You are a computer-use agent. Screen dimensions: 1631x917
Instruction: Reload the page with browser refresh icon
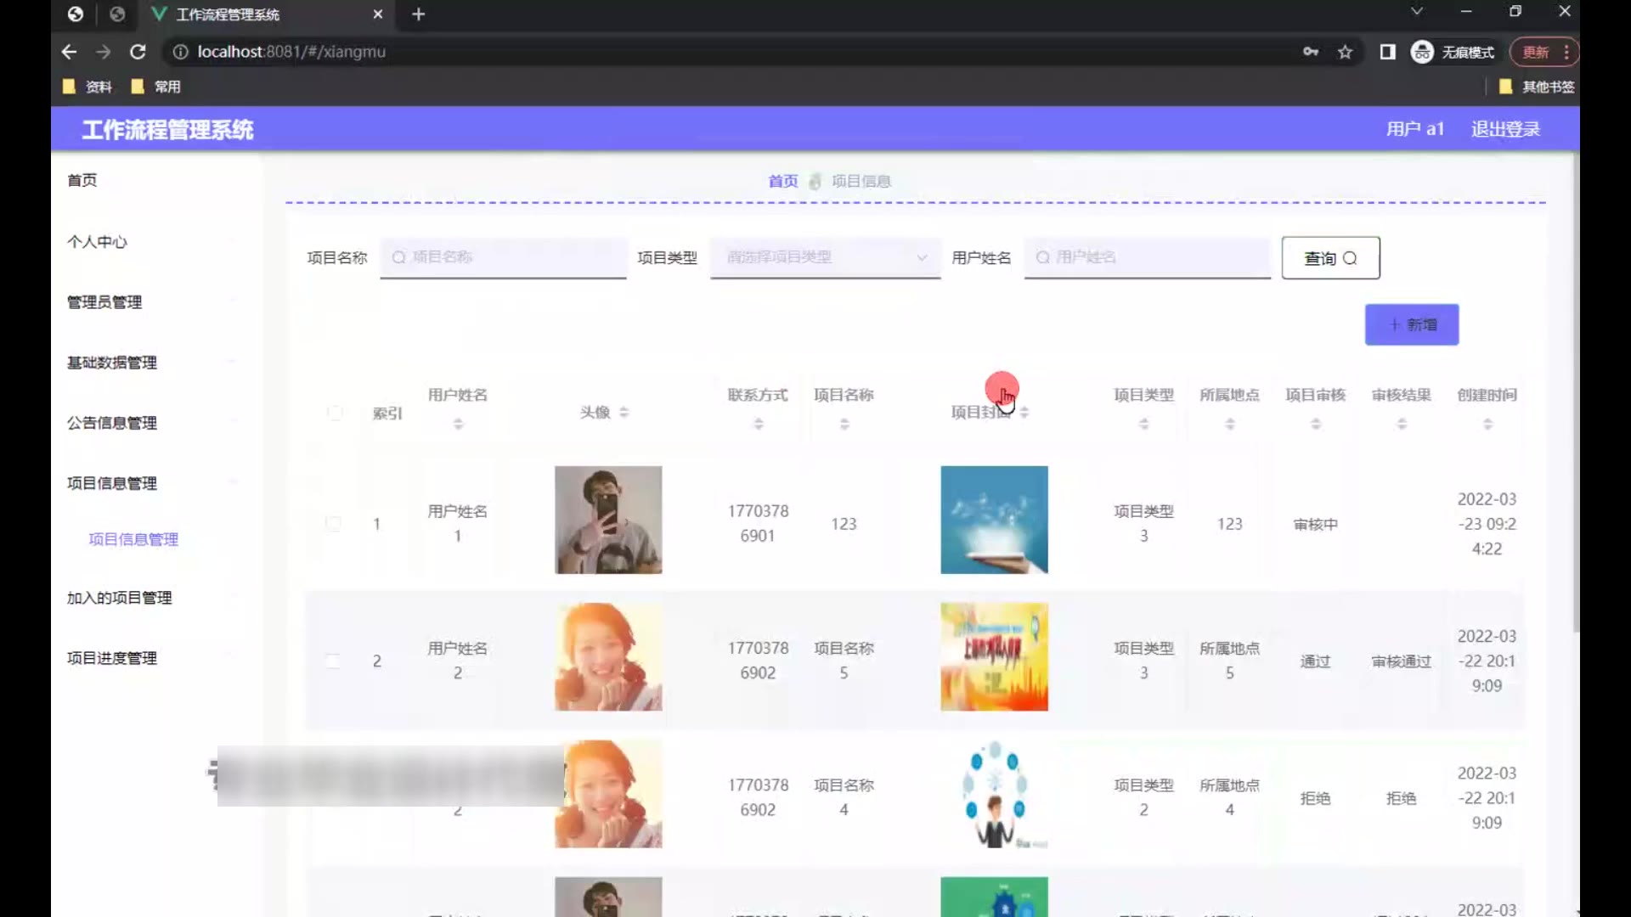pos(138,52)
